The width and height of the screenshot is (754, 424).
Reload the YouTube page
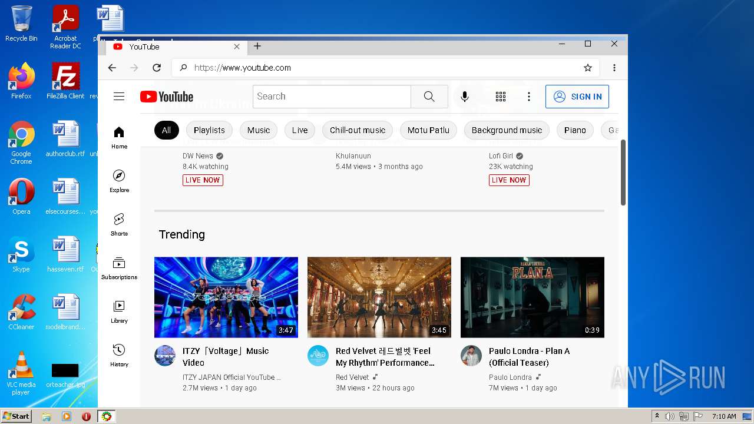pos(157,68)
